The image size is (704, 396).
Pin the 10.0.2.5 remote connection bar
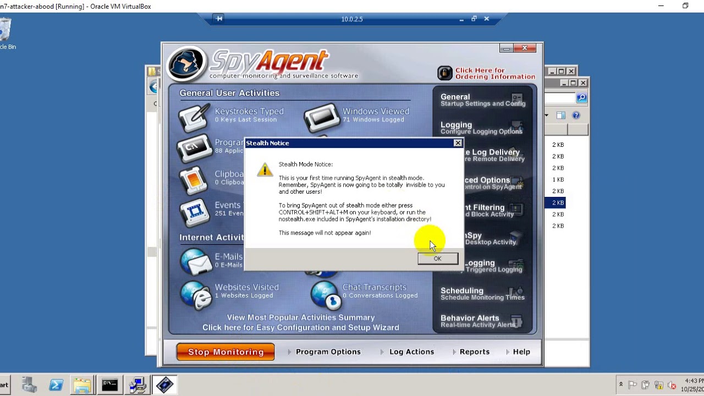[x=219, y=19]
